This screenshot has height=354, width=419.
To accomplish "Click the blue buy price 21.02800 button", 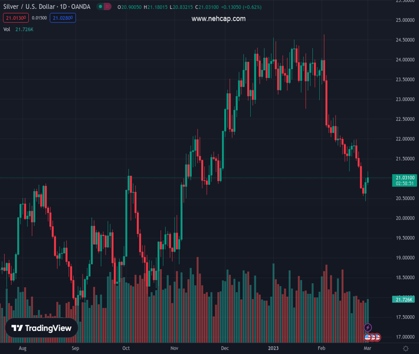I will pos(63,18).
